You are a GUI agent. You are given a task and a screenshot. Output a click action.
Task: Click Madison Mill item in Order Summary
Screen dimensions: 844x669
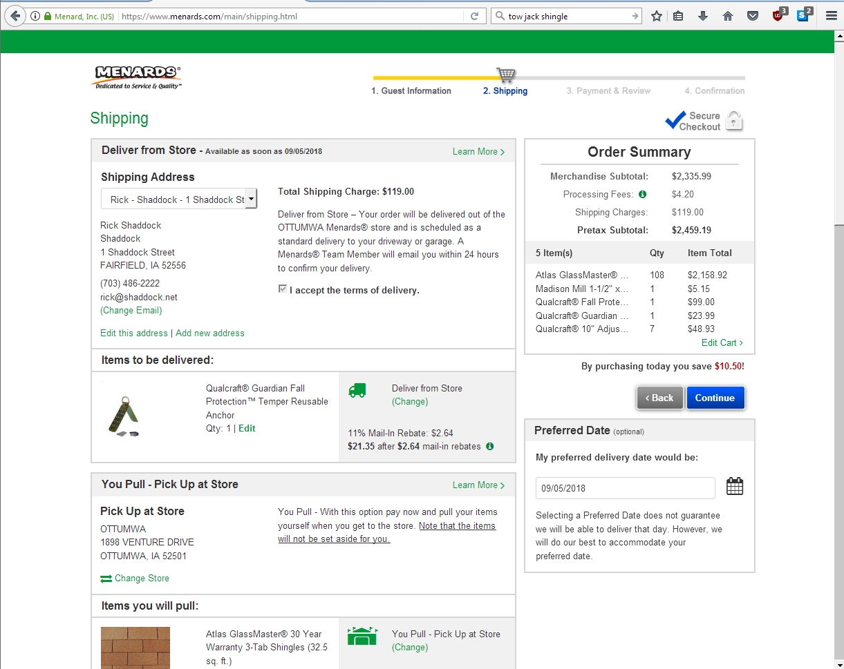tap(582, 289)
